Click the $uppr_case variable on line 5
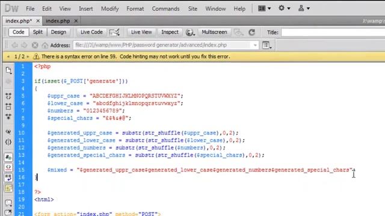The image size is (385, 216). coord(64,96)
